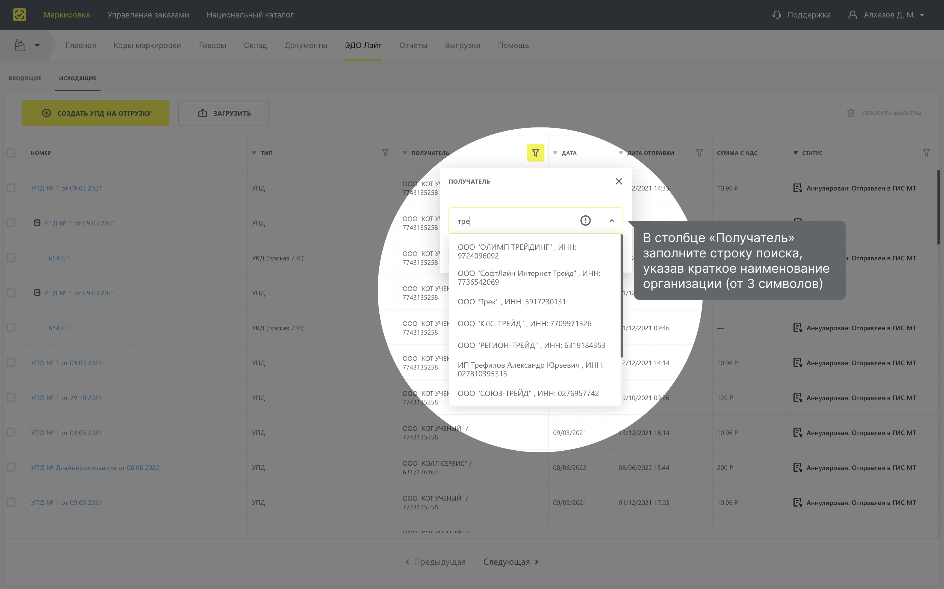This screenshot has height=589, width=944.
Task: Open the Тип column filter icon
Action: pos(385,153)
